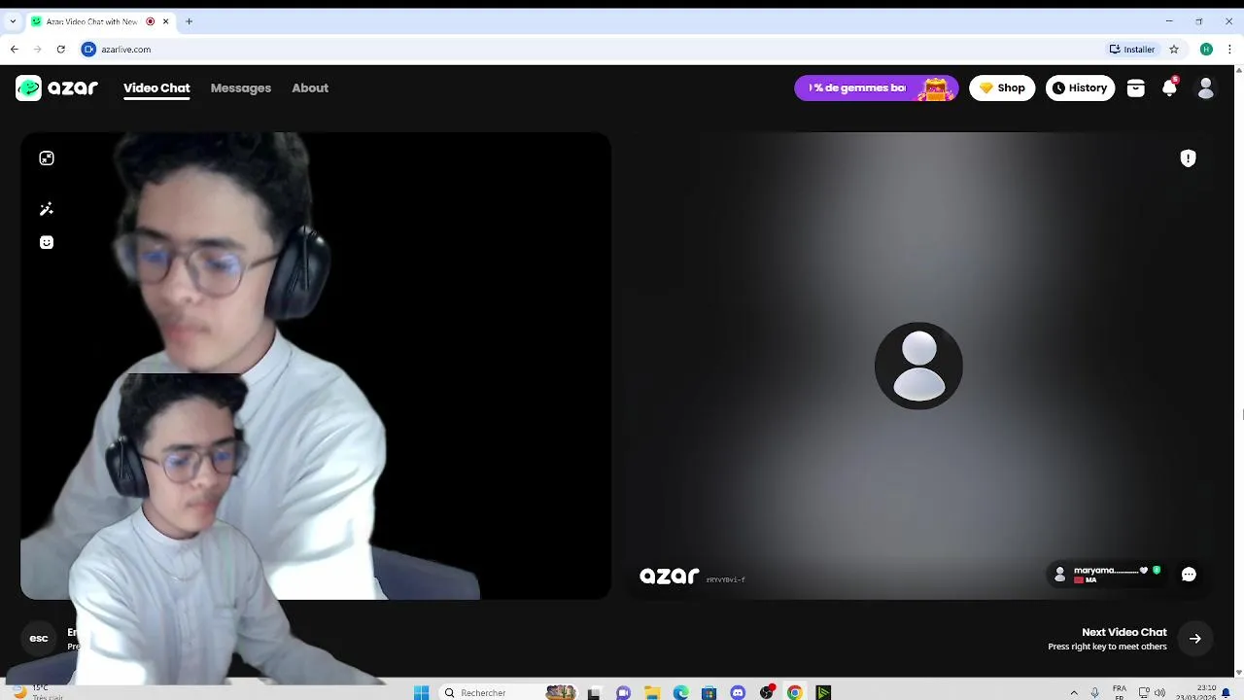Show hidden system tray icons
This screenshot has width=1244, height=700.
1074,692
